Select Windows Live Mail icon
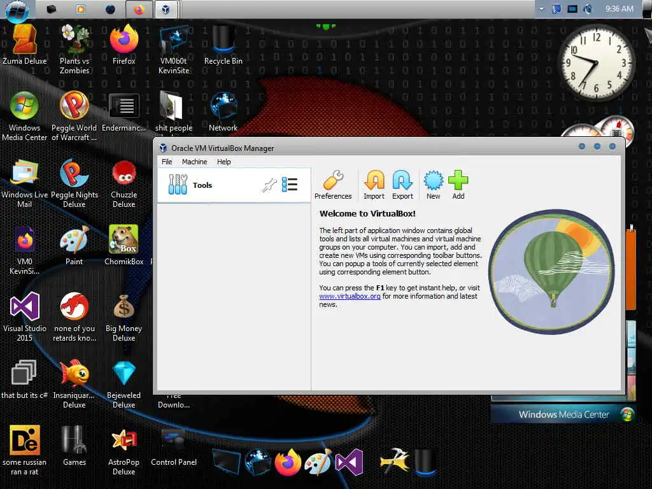 coord(25,183)
